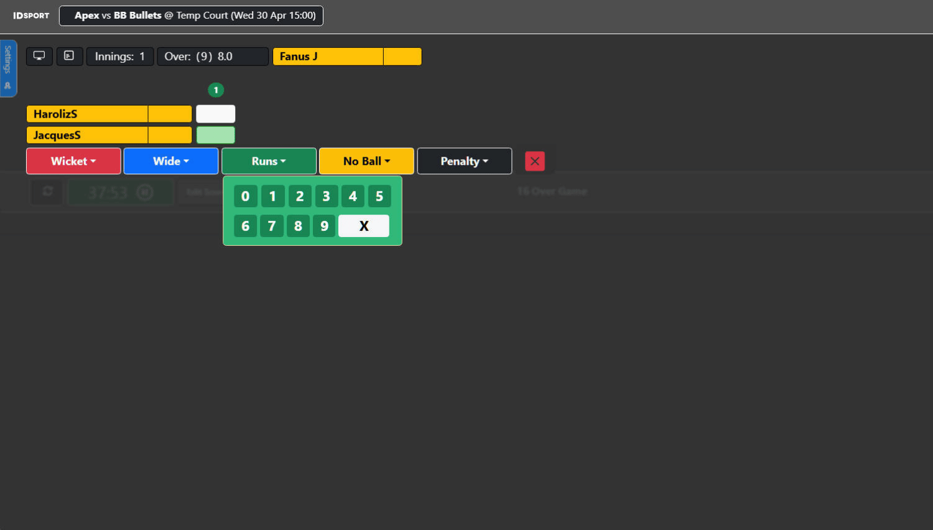
Task: Click the Fanus J bowler button
Action: pyautogui.click(x=328, y=57)
